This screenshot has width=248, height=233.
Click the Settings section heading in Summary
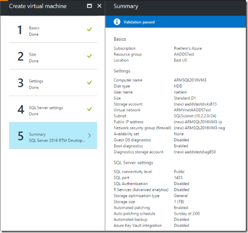pos(122,71)
